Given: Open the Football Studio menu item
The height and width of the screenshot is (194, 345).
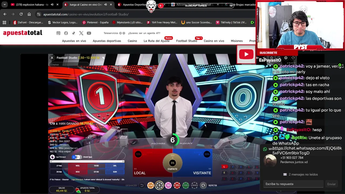Looking at the screenshot, I should tap(187, 41).
